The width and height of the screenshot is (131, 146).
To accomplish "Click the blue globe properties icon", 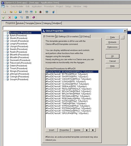I will coord(16,18).
